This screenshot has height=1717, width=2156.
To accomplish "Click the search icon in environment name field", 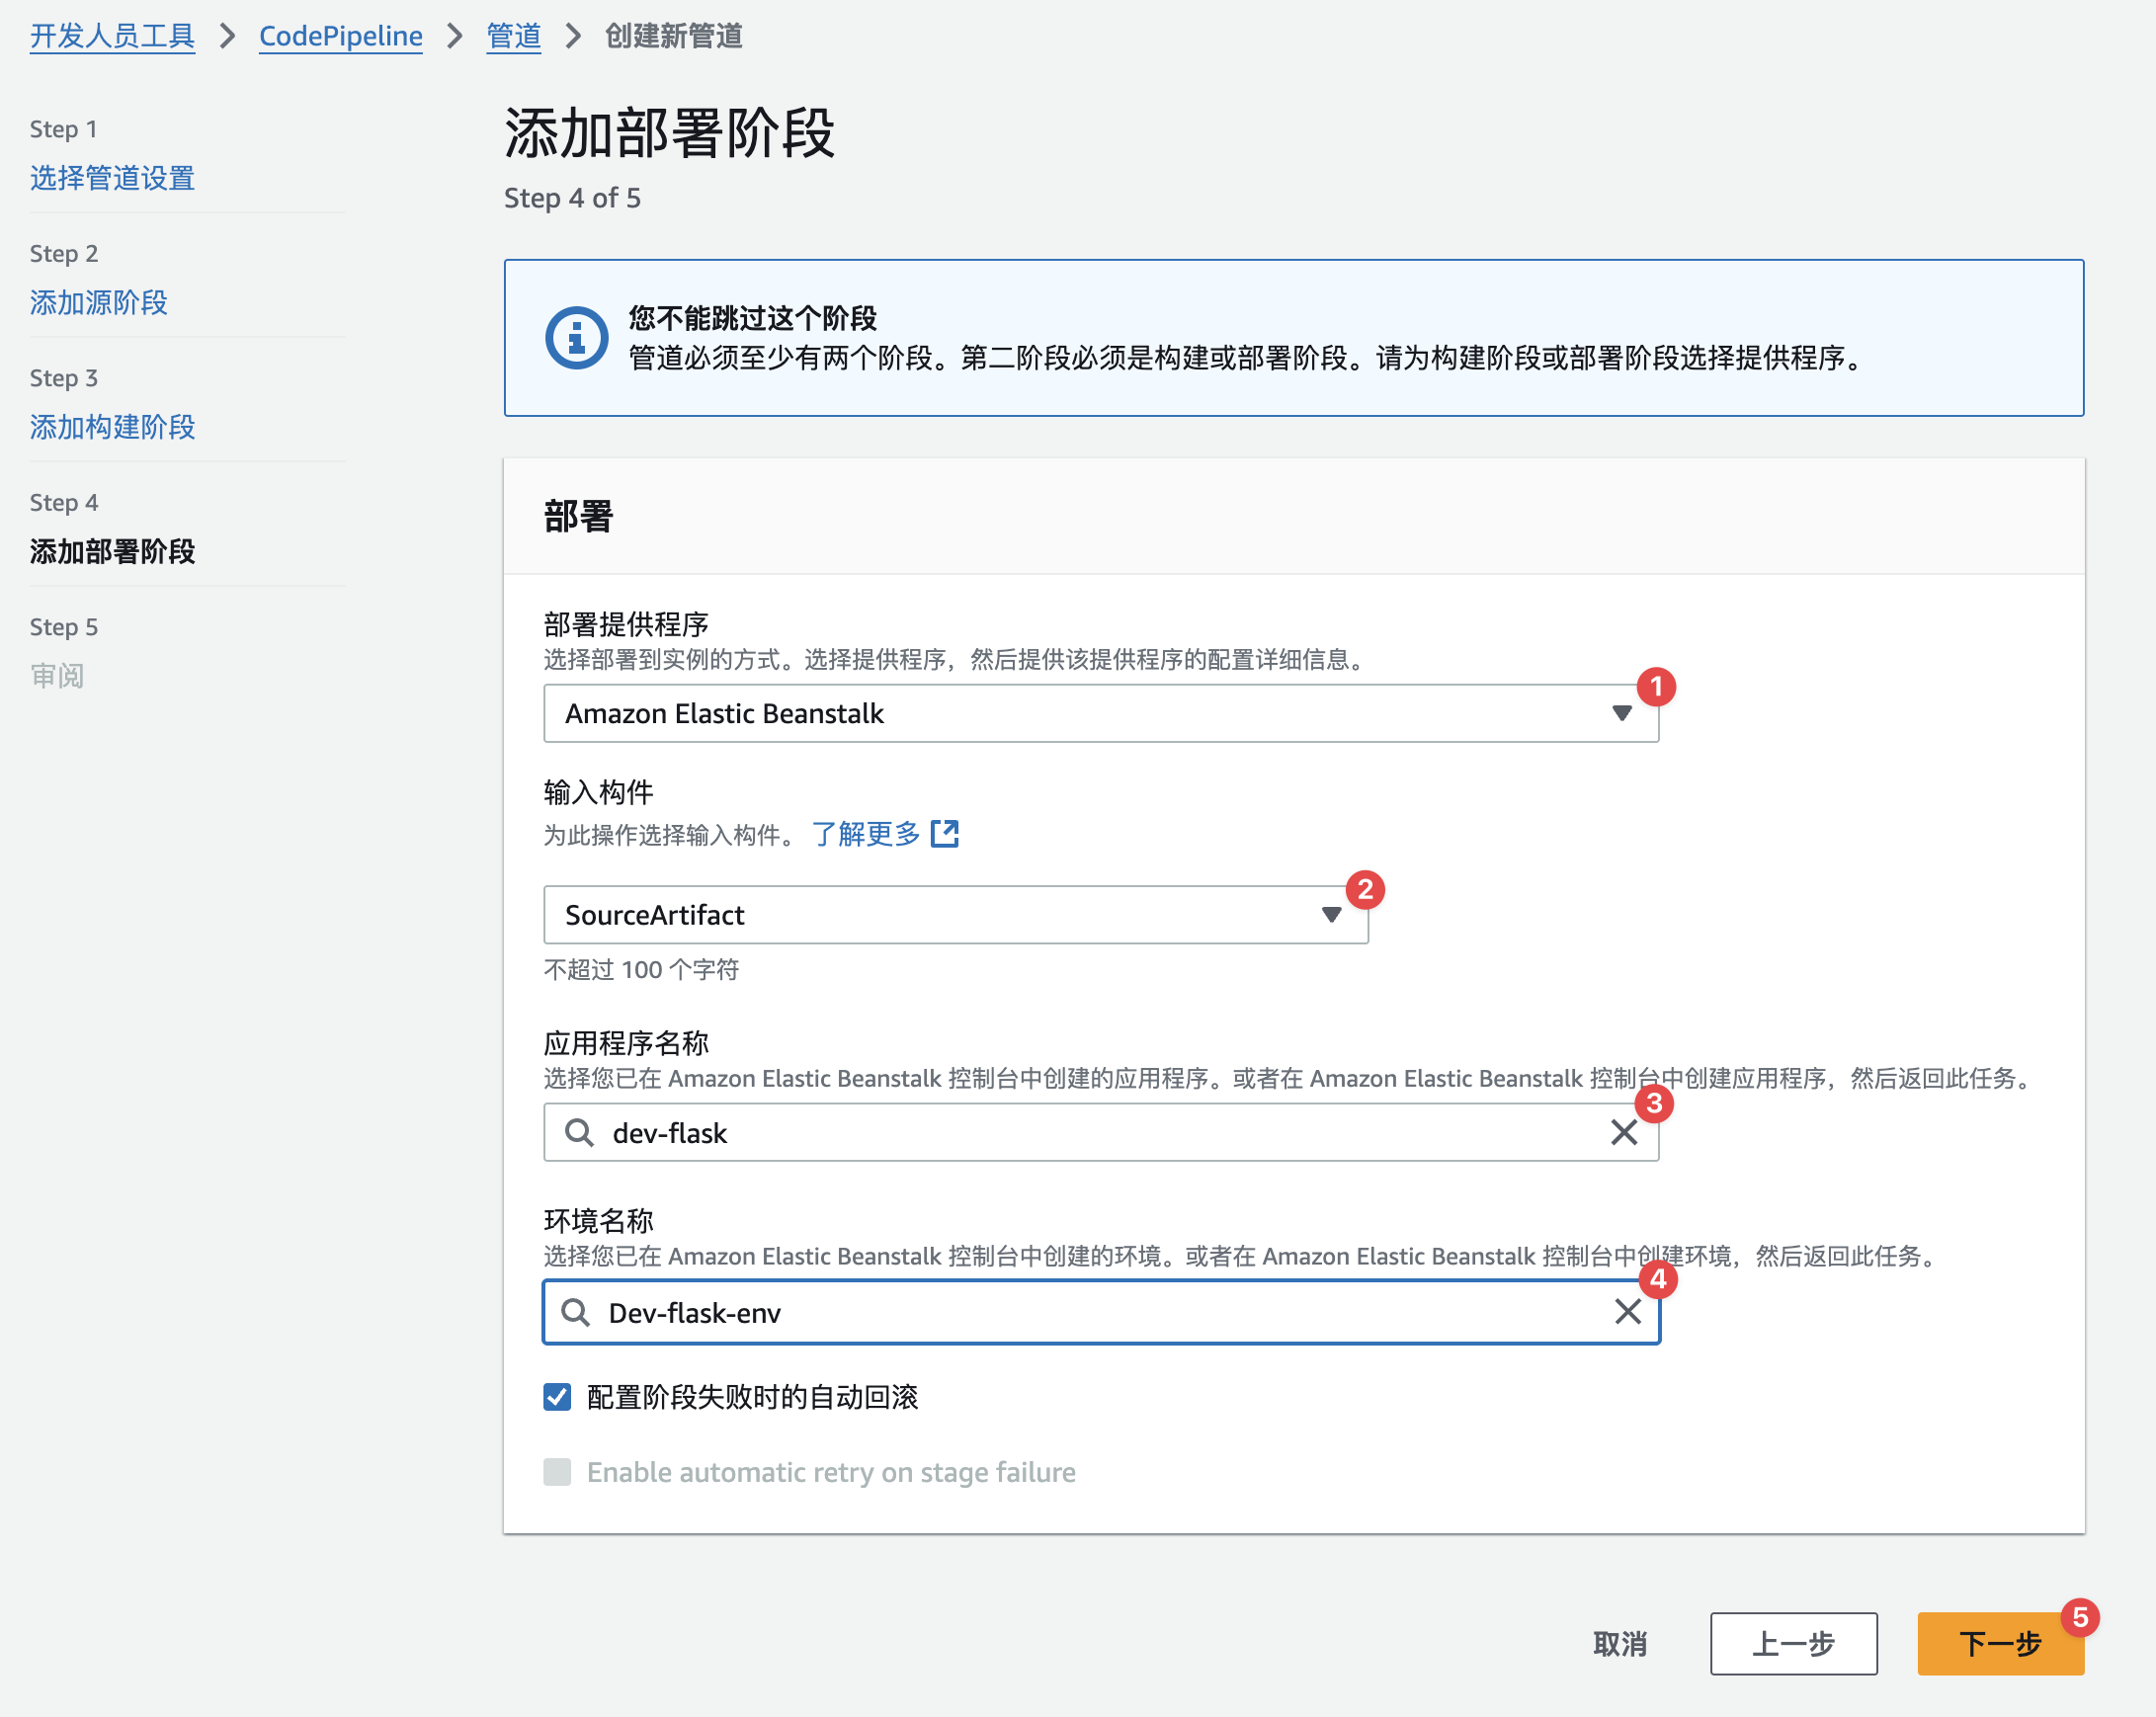I will click(x=575, y=1312).
